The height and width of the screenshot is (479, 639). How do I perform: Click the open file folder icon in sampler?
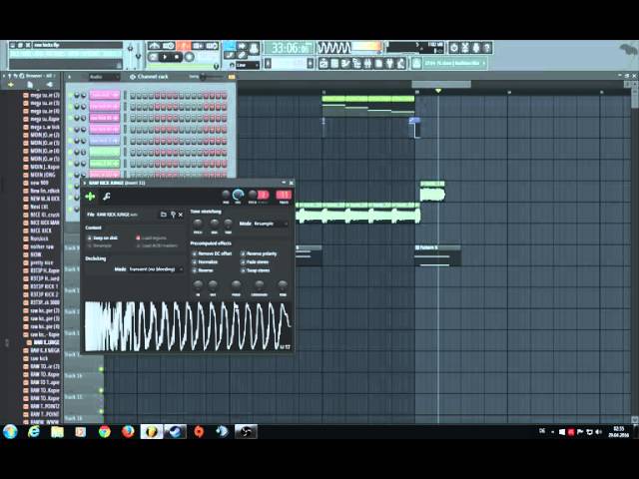click(x=164, y=215)
